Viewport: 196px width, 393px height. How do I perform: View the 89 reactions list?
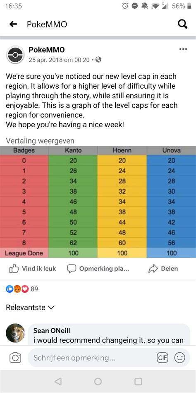pyautogui.click(x=22, y=289)
